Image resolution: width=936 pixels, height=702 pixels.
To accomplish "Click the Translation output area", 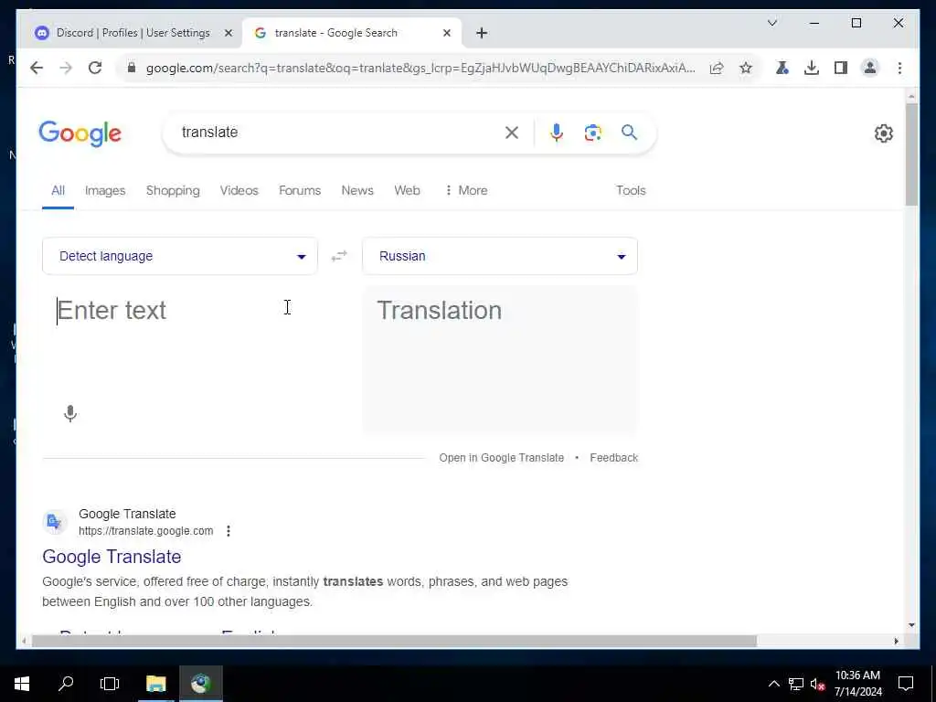I will 500,360.
